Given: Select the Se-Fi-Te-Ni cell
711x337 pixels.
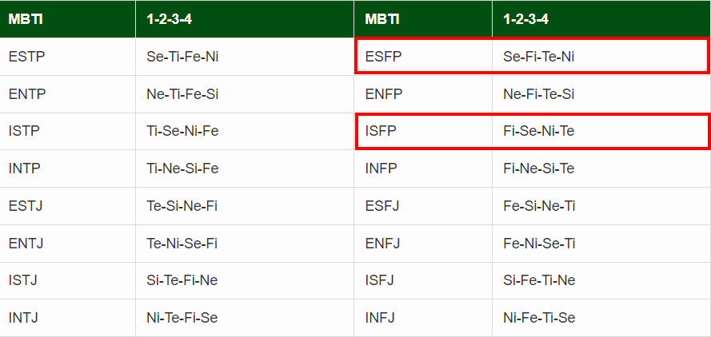Looking at the screenshot, I should click(x=601, y=57).
